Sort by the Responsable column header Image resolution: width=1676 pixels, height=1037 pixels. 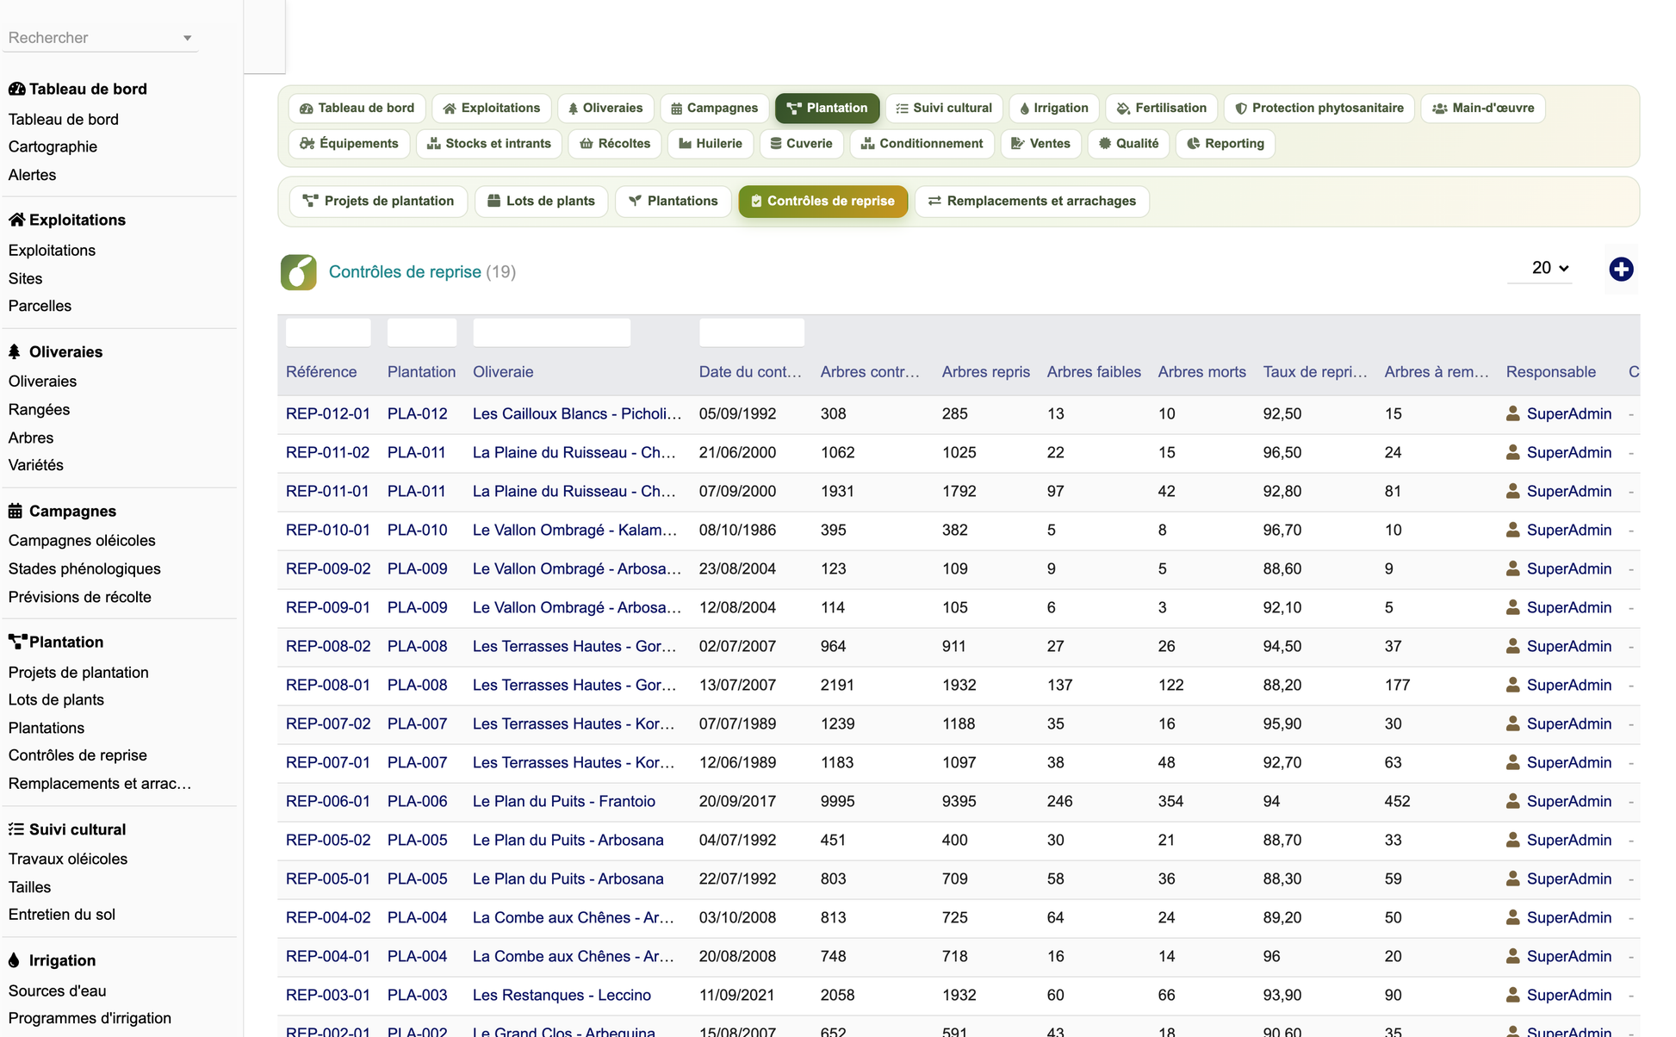[x=1550, y=372]
